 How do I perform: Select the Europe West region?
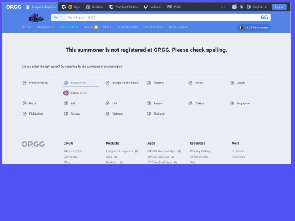coord(75,83)
